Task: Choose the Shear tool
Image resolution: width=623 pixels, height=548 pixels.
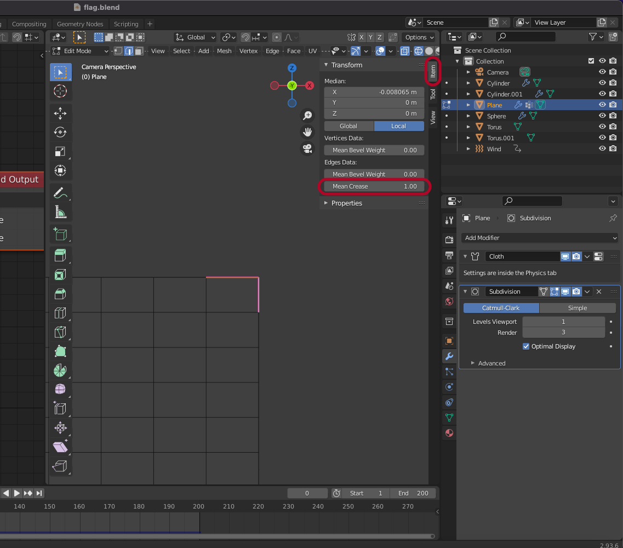Action: click(60, 447)
